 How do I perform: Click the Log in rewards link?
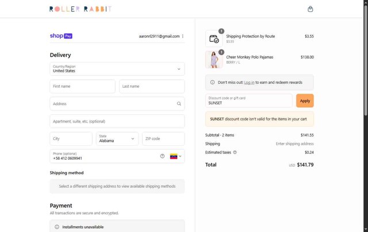pos(249,83)
